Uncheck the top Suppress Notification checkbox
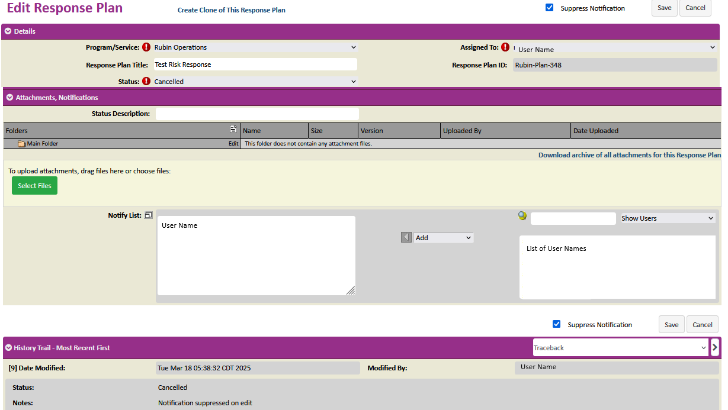728x410 pixels. [550, 8]
